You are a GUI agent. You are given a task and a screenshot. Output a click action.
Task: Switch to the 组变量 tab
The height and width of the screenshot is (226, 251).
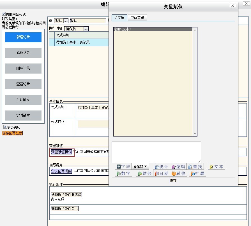coord(119,18)
